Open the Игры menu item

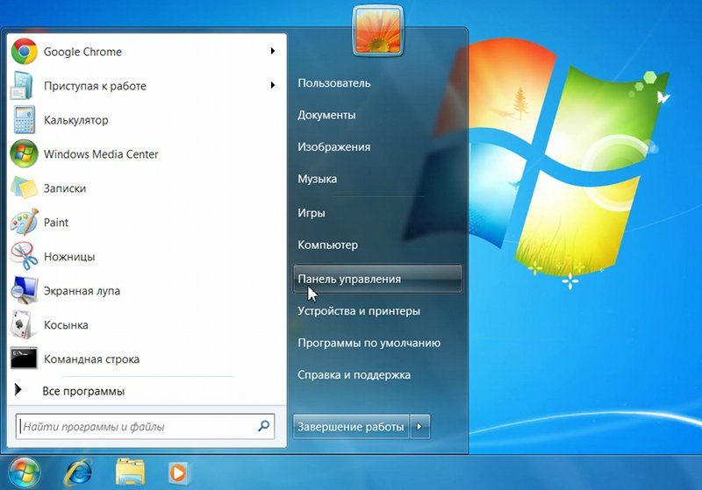tap(312, 213)
